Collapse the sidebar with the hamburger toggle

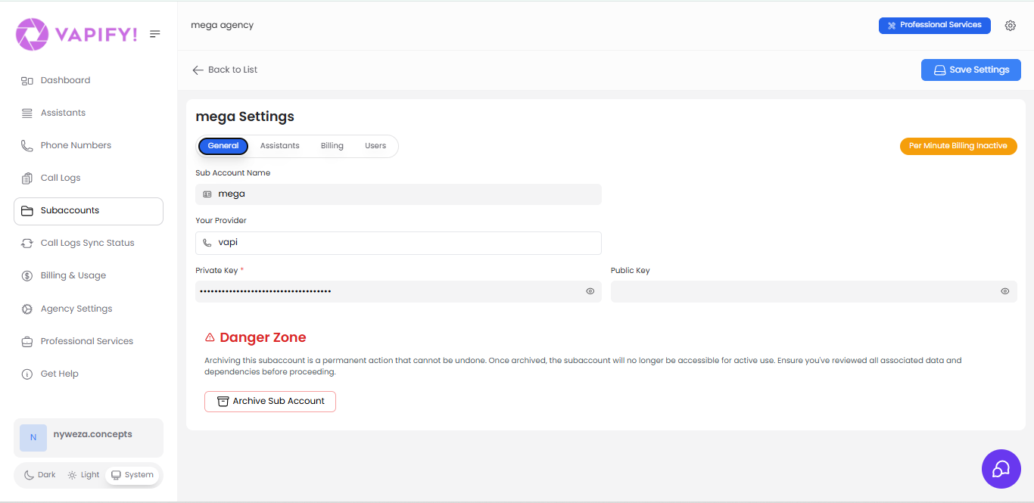(x=155, y=33)
